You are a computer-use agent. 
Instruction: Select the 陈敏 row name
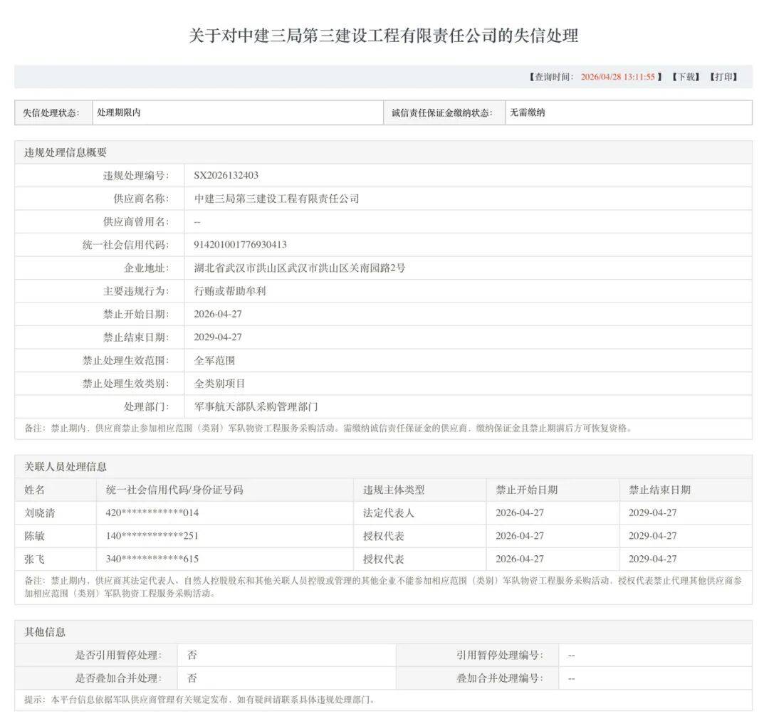[x=34, y=536]
